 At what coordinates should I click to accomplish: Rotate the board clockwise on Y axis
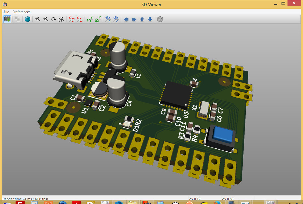coord(89,19)
